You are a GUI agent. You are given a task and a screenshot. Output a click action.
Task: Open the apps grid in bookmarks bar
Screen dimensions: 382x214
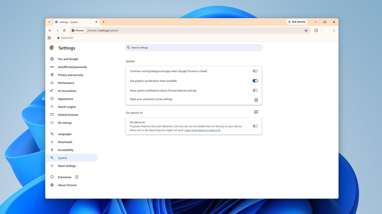point(49,38)
